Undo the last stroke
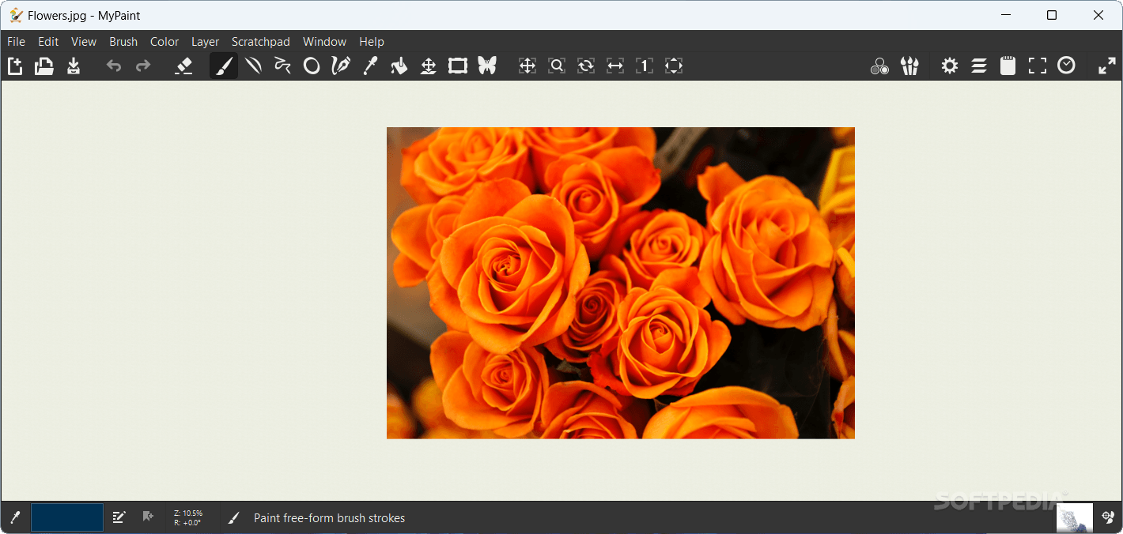The image size is (1123, 534). [x=113, y=66]
